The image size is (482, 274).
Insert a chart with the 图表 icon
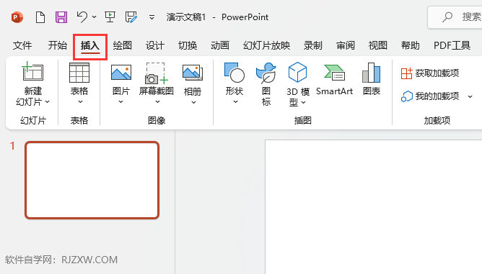[372, 73]
